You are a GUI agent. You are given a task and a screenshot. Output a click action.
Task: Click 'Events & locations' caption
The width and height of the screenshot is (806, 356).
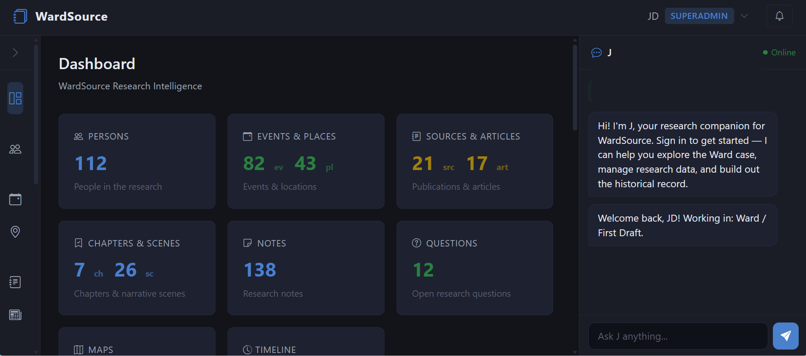[280, 187]
